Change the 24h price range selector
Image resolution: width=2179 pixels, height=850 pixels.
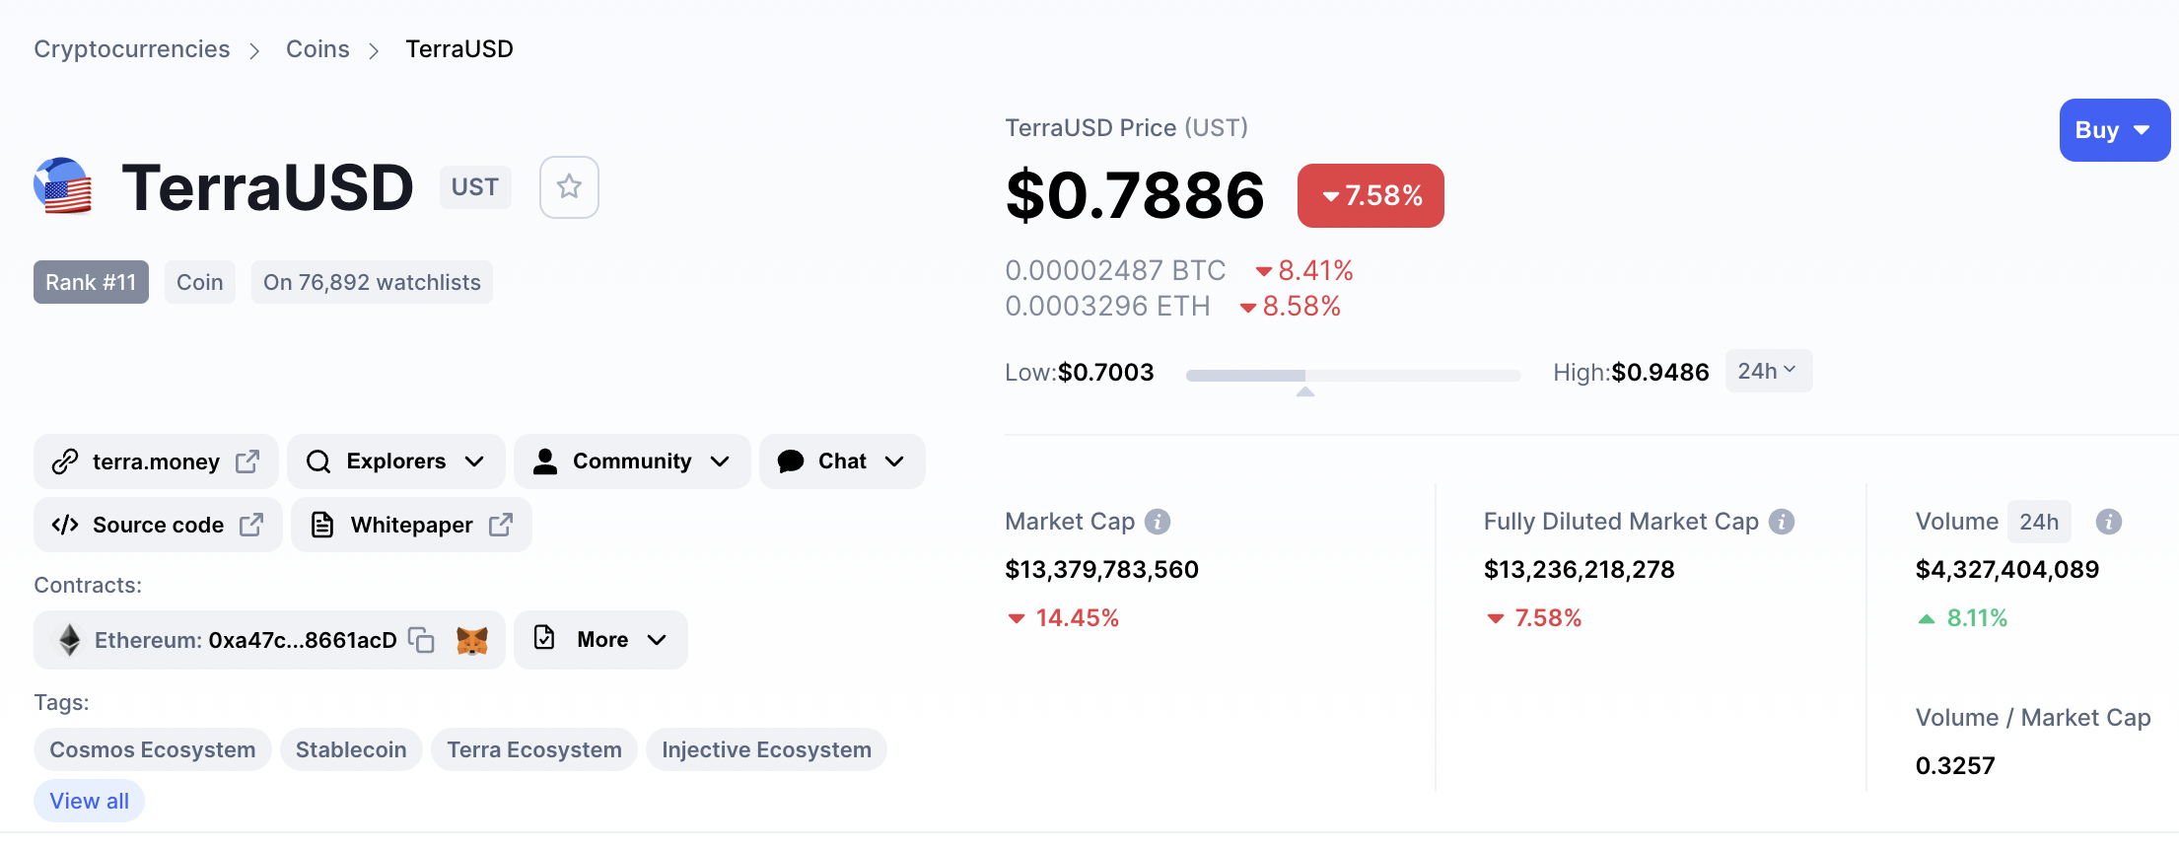1768,371
